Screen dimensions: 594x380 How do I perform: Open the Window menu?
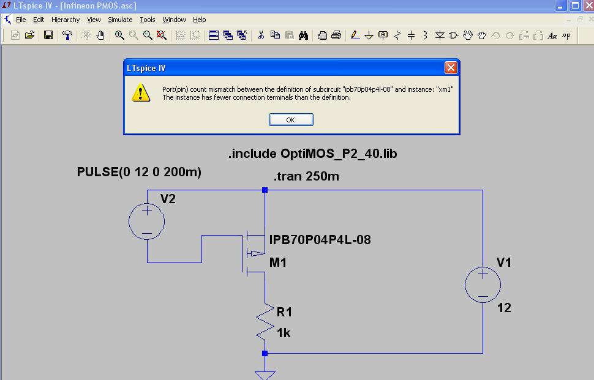click(174, 20)
